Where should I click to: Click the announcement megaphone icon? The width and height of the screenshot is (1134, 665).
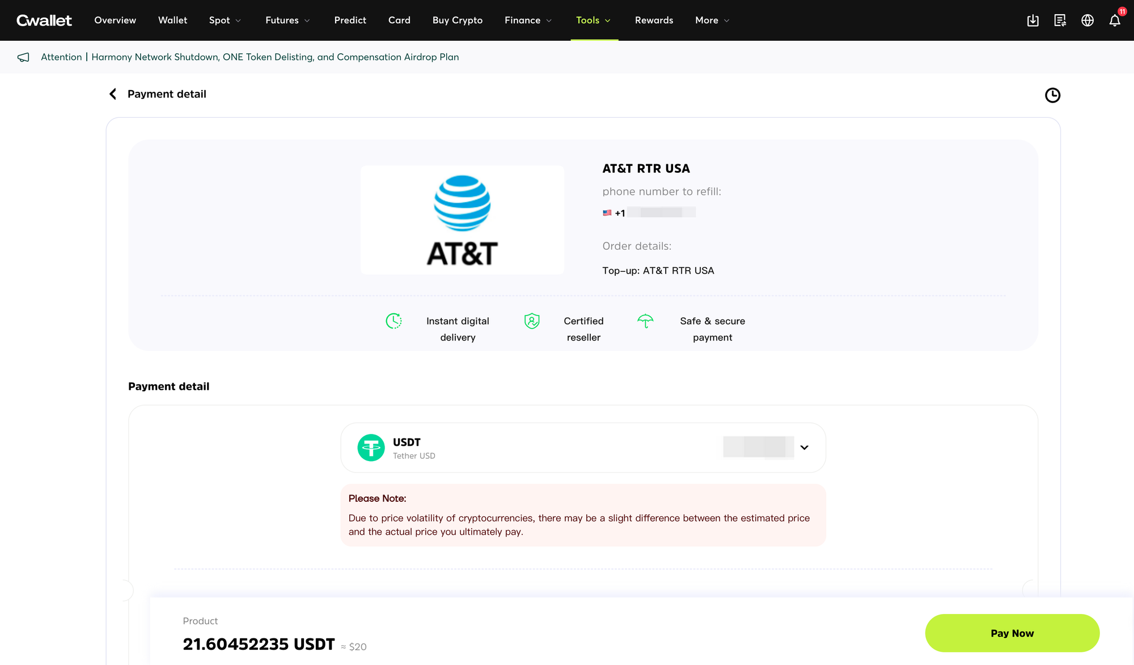[x=23, y=57]
